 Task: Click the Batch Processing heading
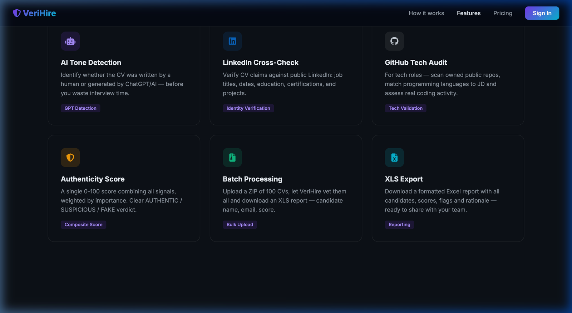pos(252,179)
